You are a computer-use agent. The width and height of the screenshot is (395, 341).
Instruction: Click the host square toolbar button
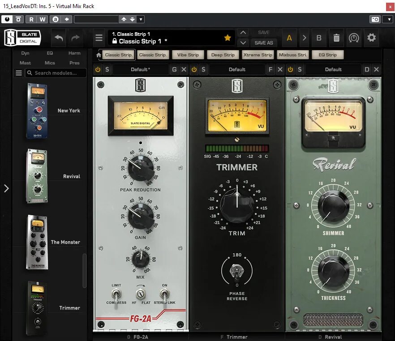[x=18, y=19]
